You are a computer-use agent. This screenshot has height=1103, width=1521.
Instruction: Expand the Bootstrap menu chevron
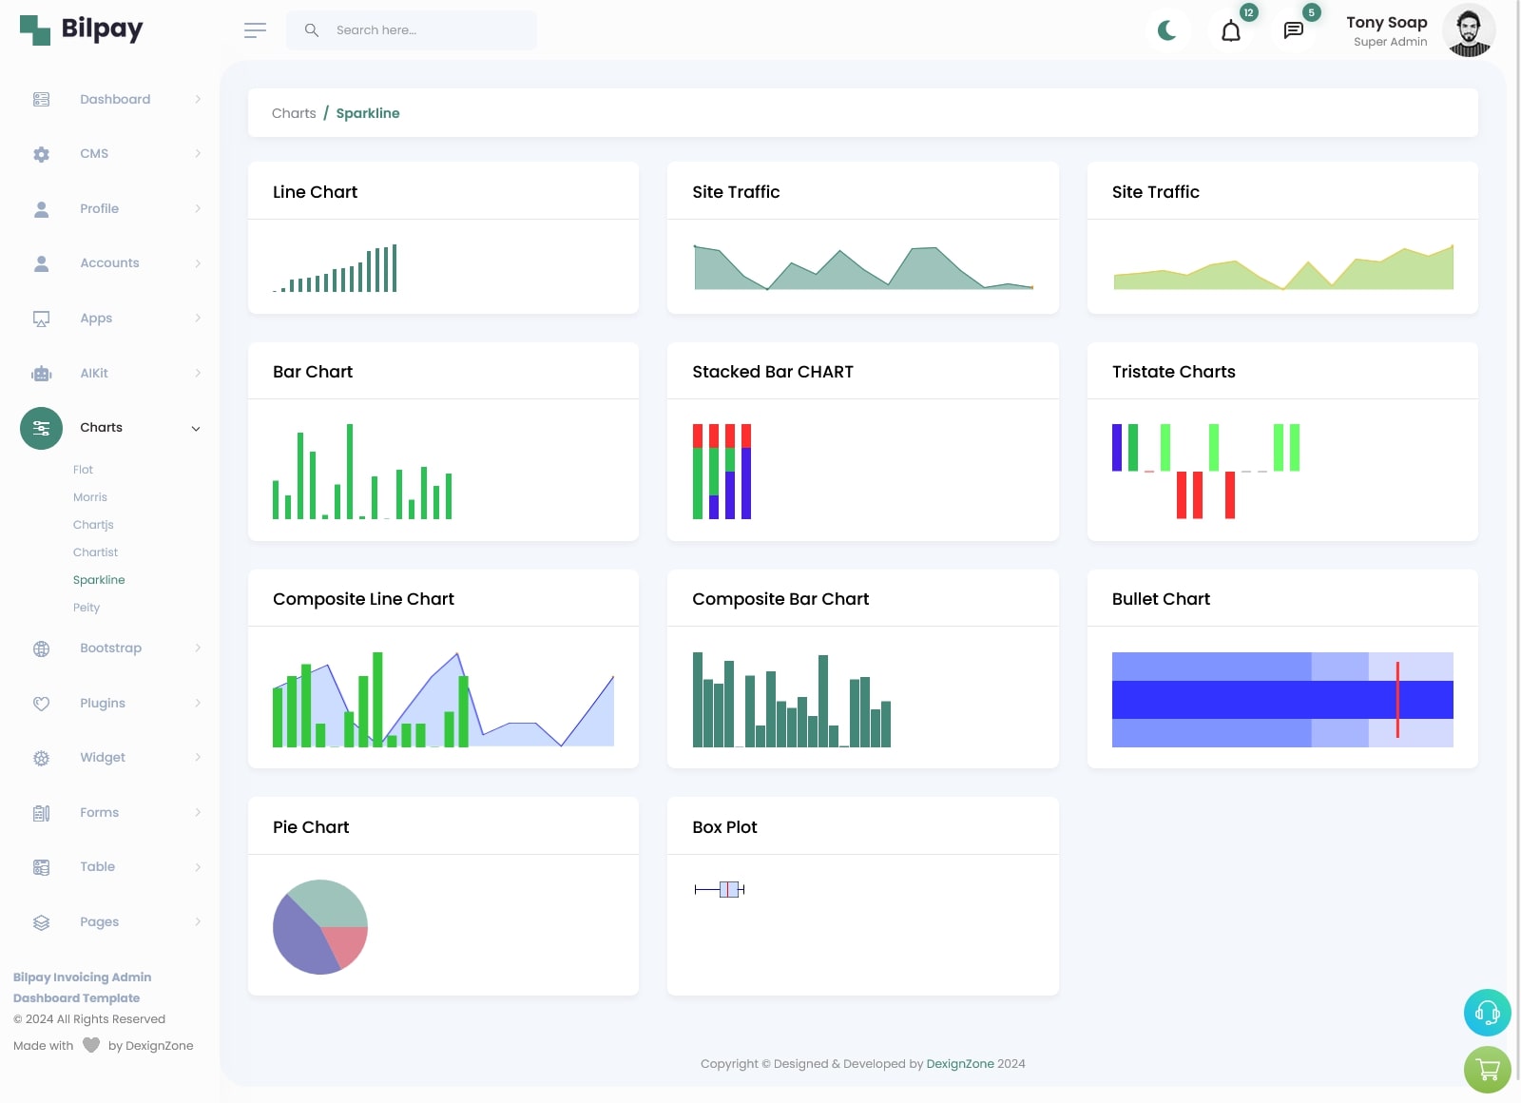coord(198,648)
